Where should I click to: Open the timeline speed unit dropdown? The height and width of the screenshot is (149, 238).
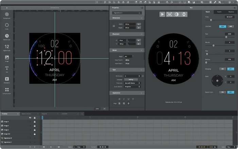[x=81, y=147]
